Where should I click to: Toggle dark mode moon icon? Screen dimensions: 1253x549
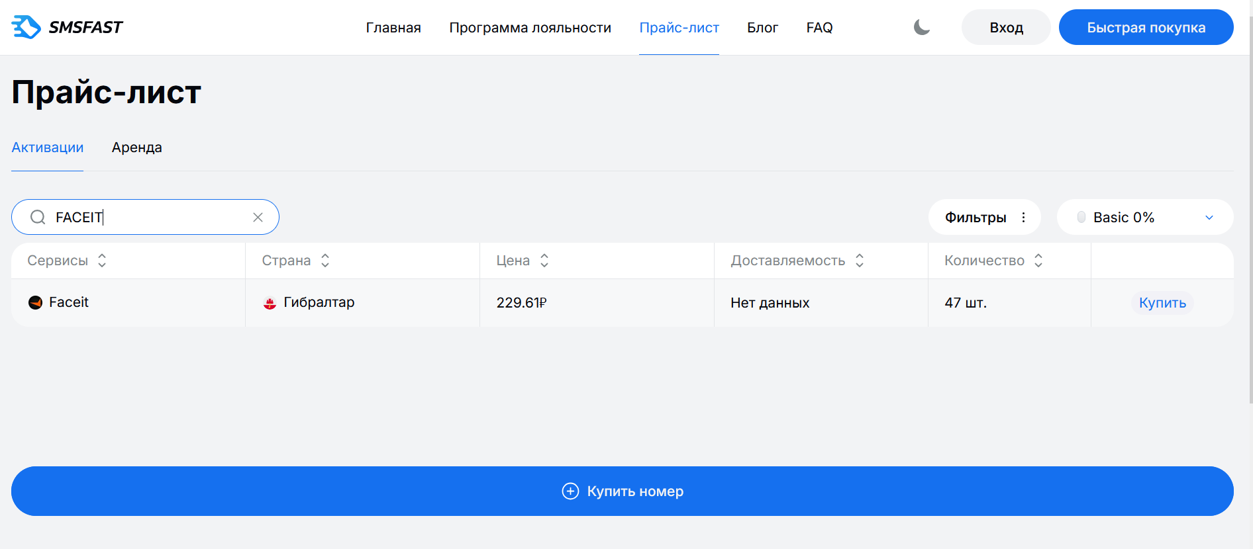pyautogui.click(x=922, y=27)
